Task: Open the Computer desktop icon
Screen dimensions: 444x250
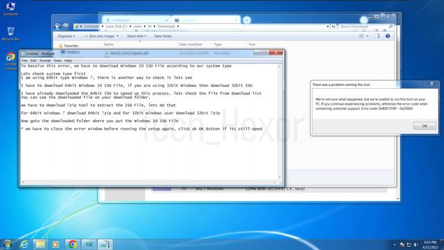Action: pos(10,8)
